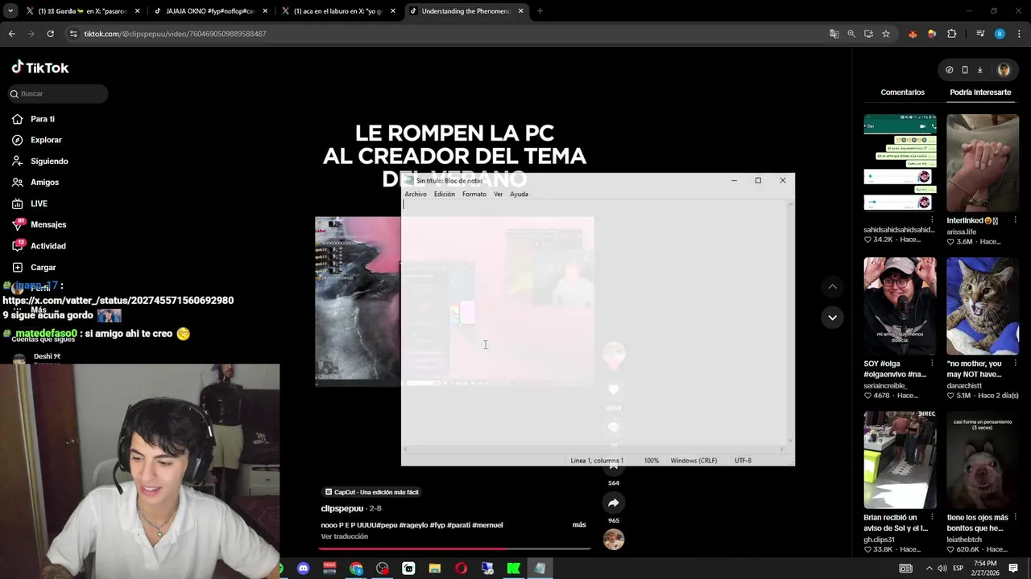The width and height of the screenshot is (1031, 579).
Task: Open the Chrome tab search dropdown arrow
Action: (10, 11)
